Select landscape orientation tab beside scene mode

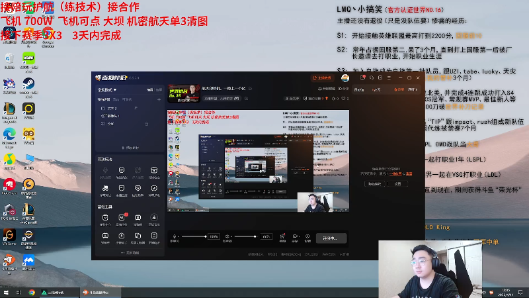[x=150, y=90]
